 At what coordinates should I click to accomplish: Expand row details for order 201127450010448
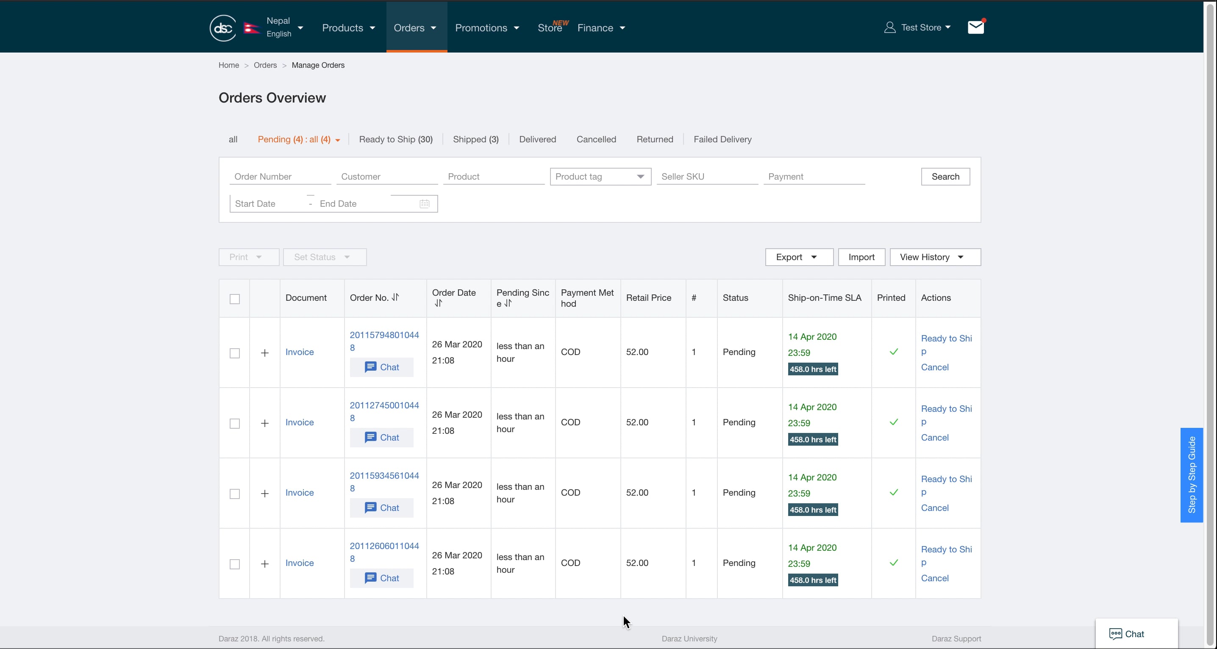pos(264,423)
